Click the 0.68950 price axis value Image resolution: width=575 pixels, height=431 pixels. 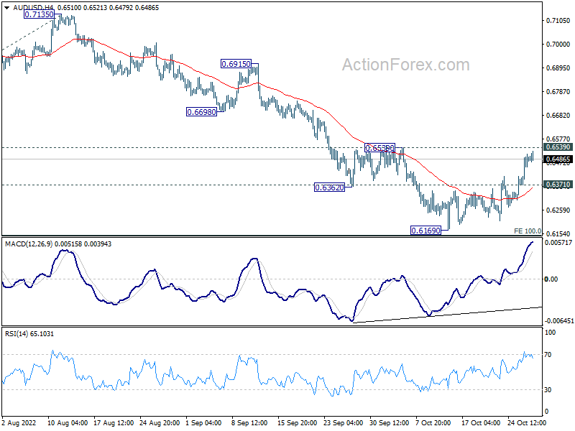click(558, 68)
